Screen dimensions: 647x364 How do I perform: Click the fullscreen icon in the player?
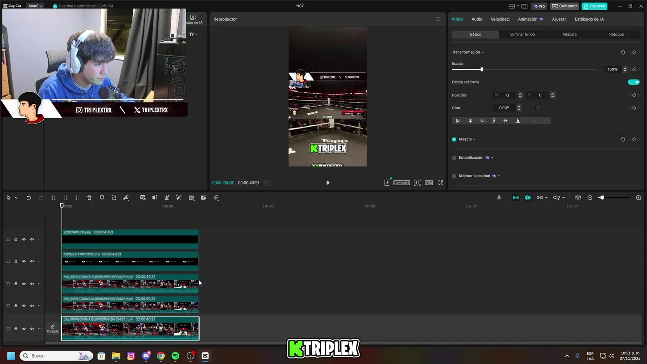tap(441, 183)
